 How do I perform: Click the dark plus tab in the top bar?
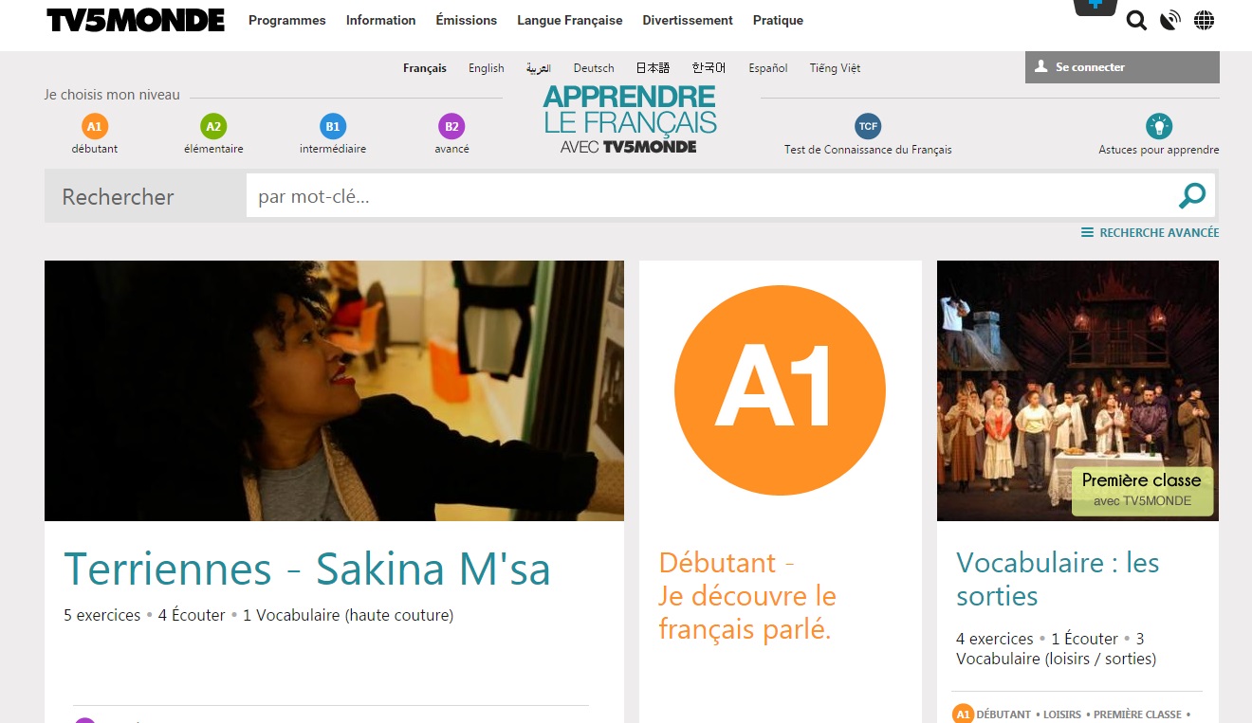pyautogui.click(x=1095, y=7)
